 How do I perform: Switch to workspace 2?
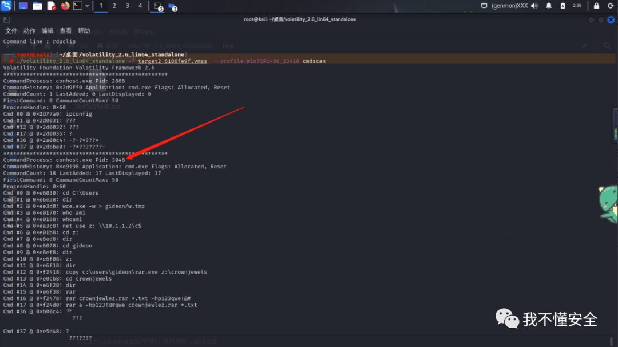coord(114,6)
